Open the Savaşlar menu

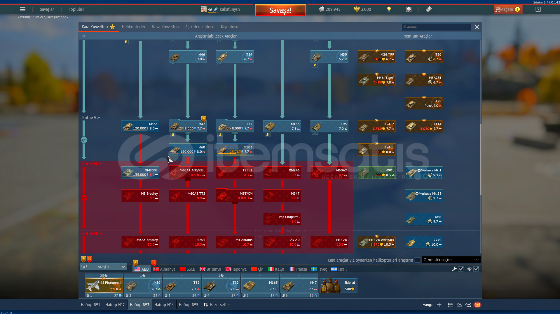tap(47, 9)
